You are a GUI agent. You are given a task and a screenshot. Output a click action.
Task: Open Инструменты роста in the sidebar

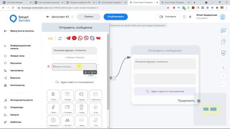coord(22,100)
